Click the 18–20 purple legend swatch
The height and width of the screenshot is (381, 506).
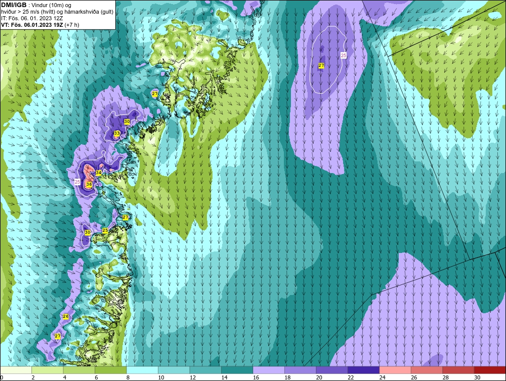pyautogui.click(x=301, y=370)
